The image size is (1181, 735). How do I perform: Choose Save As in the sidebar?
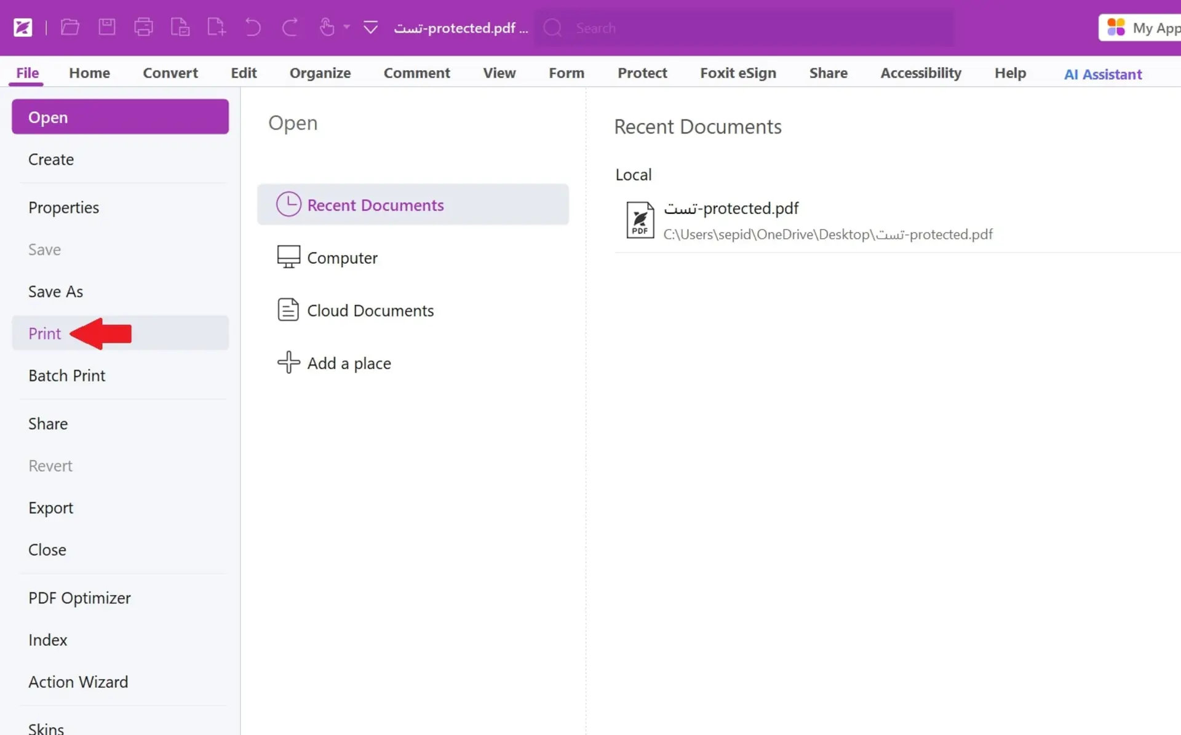120,292
